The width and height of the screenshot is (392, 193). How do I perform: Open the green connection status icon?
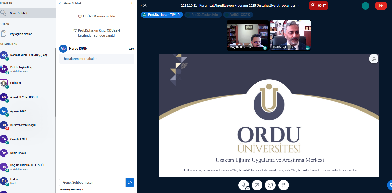tap(365, 6)
